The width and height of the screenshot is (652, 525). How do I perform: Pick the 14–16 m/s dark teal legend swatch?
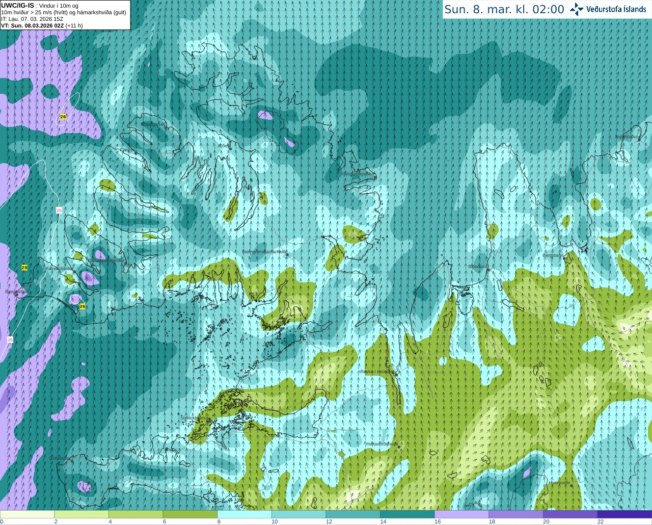coord(407,514)
